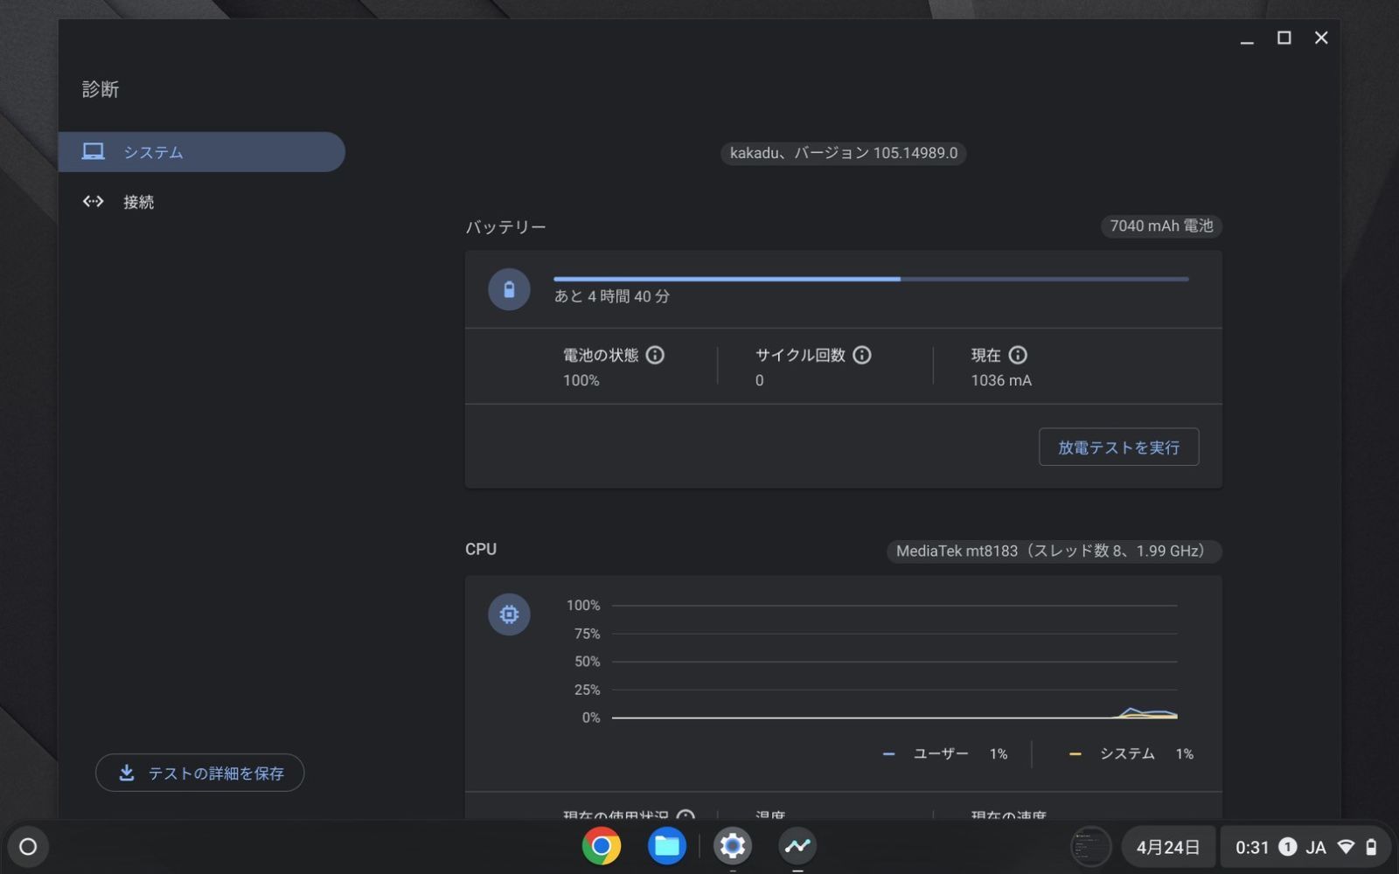This screenshot has height=874, width=1399.
Task: Open Chrome from the shelf
Action: 602,846
